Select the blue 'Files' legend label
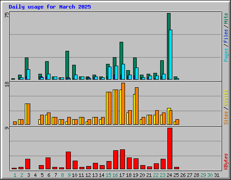 click(x=226, y=36)
